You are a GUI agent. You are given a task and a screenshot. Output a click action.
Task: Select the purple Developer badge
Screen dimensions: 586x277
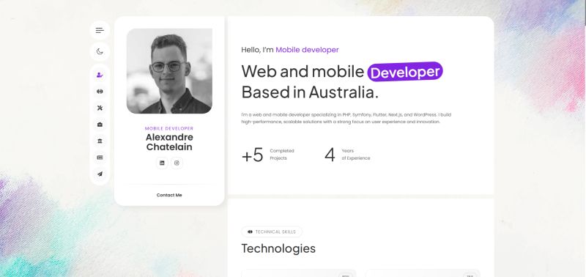pos(405,71)
